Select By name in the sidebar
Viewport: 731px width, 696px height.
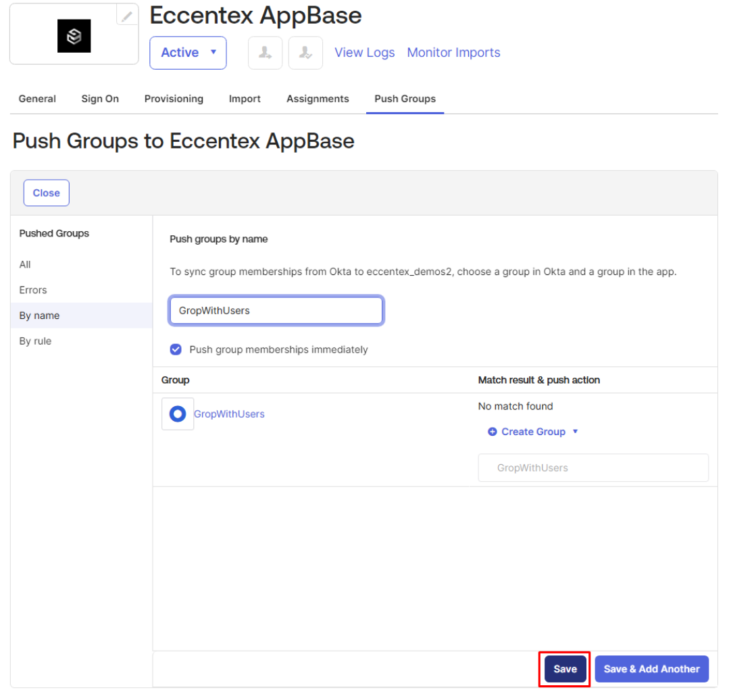point(82,316)
